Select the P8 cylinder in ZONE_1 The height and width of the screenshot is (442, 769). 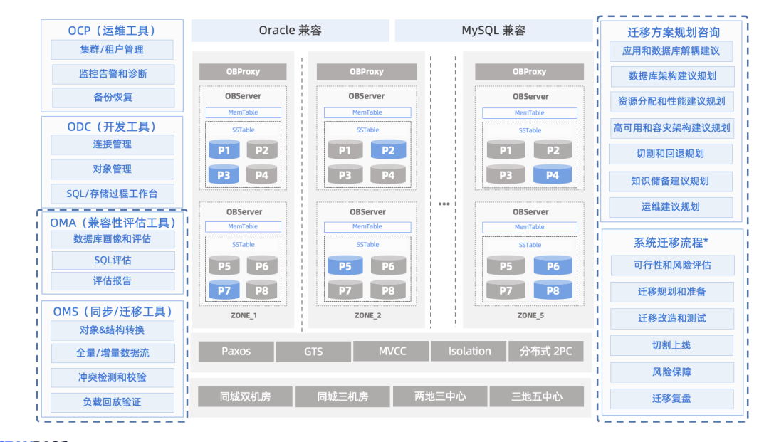point(262,290)
